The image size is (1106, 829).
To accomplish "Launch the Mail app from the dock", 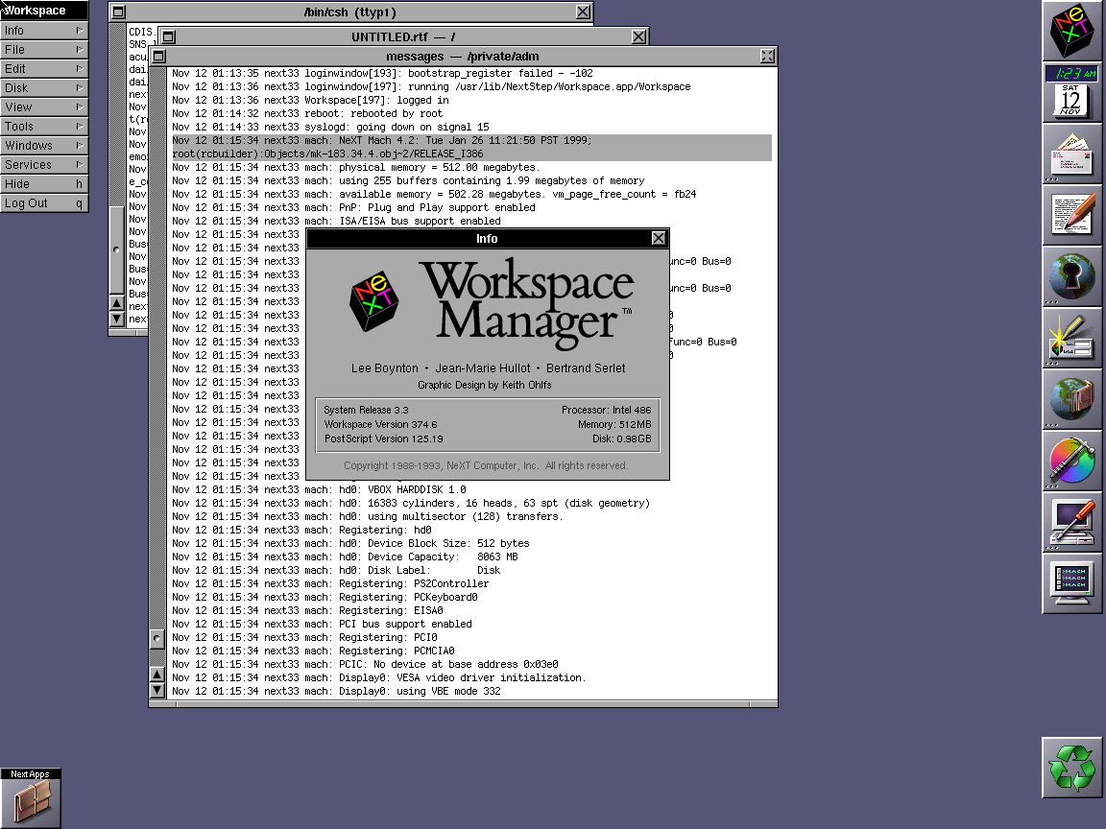I will [1071, 154].
